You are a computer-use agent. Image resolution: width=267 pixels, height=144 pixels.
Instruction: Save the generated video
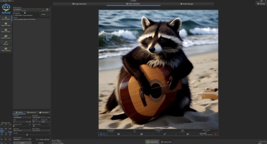click(103, 134)
